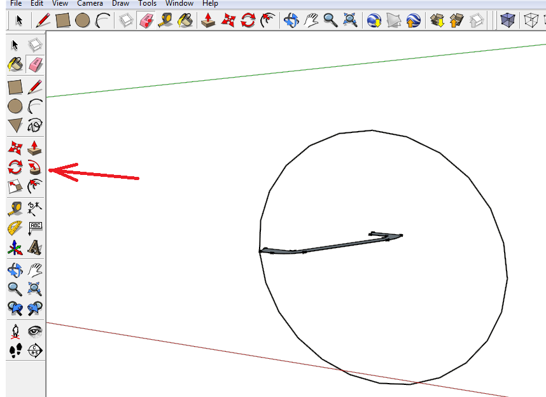This screenshot has height=397, width=546.
Task: Open the Window menu
Action: (x=179, y=3)
